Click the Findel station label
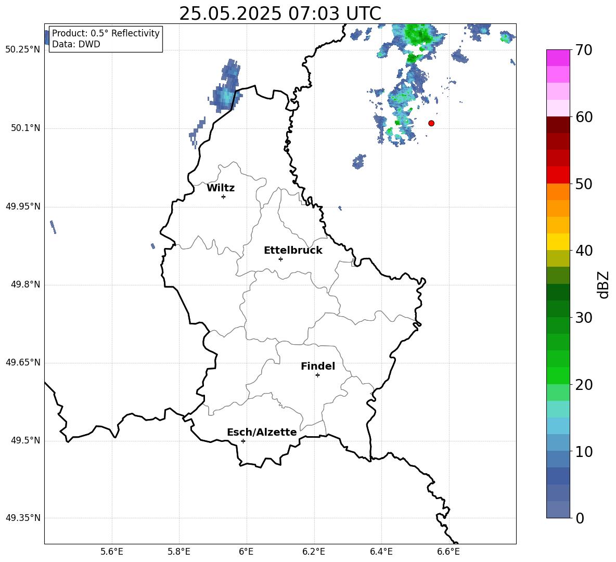The width and height of the screenshot is (616, 562). tap(318, 366)
